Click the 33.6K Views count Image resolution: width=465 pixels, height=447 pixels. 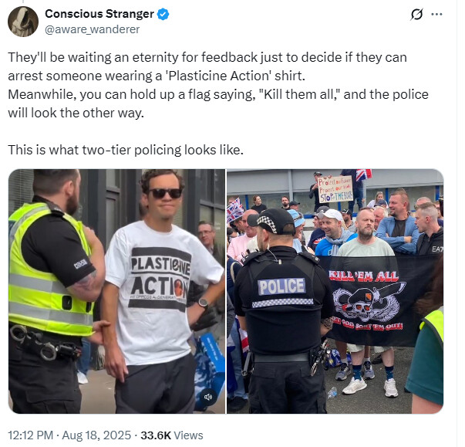click(172, 435)
